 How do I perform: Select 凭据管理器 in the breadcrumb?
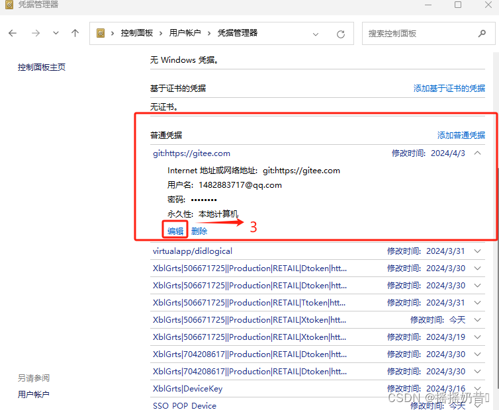238,33
